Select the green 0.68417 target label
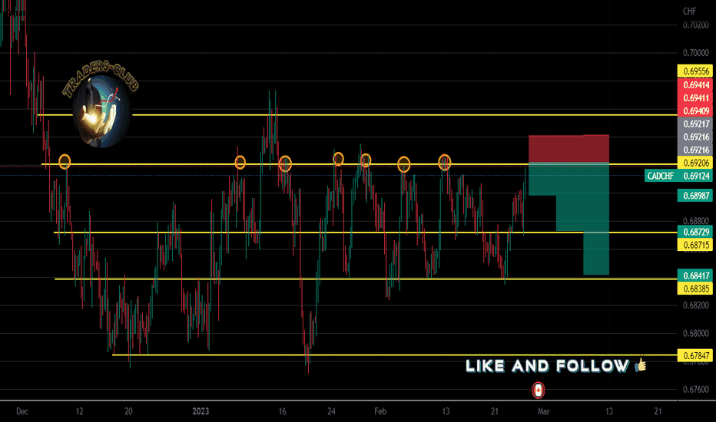 pos(695,275)
